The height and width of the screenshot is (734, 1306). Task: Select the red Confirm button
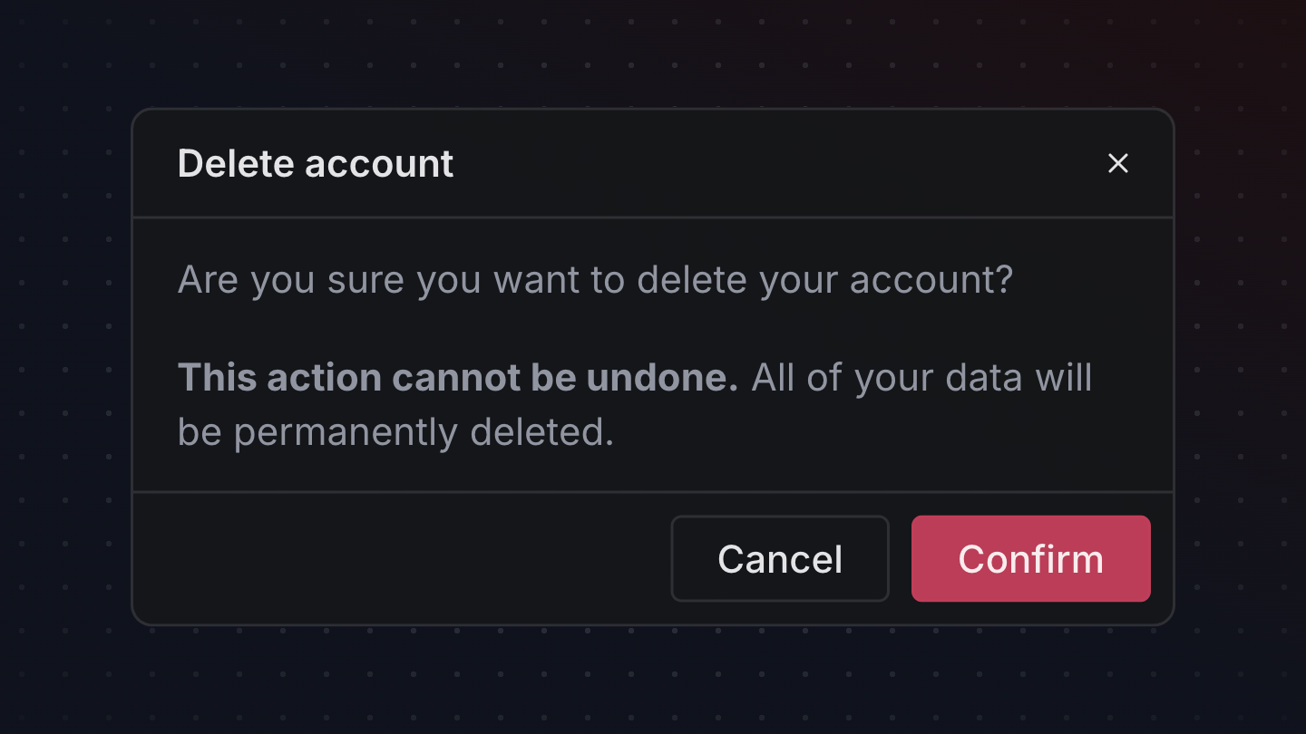(x=1030, y=558)
